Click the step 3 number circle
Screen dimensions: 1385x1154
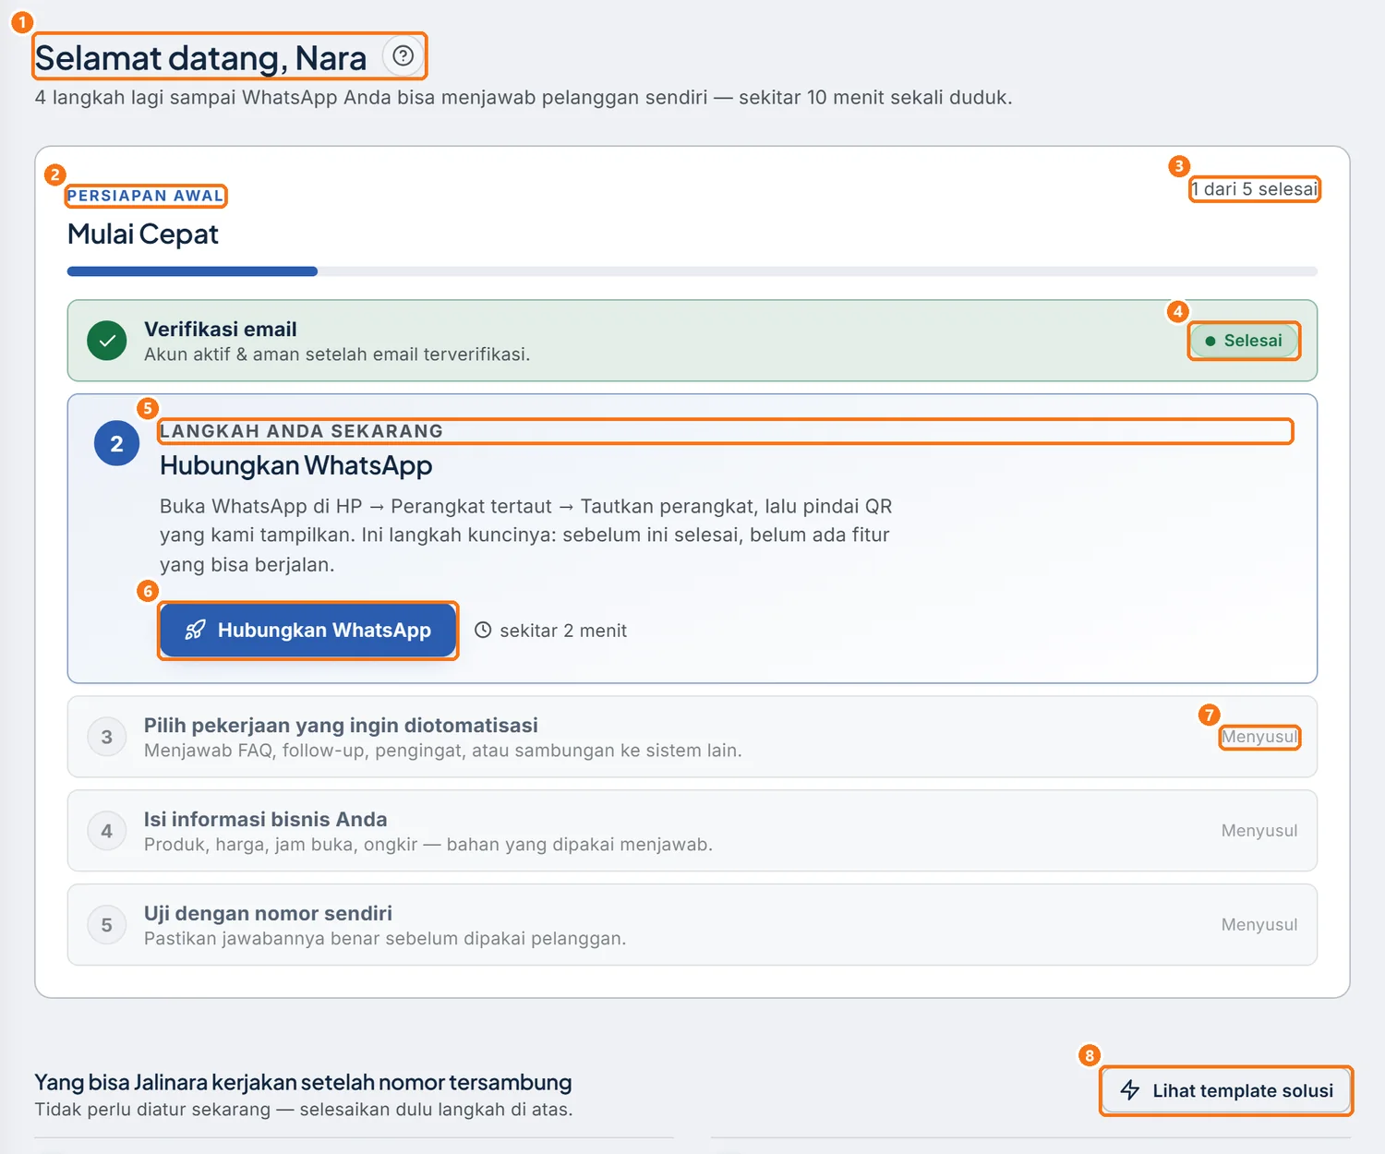coord(107,737)
